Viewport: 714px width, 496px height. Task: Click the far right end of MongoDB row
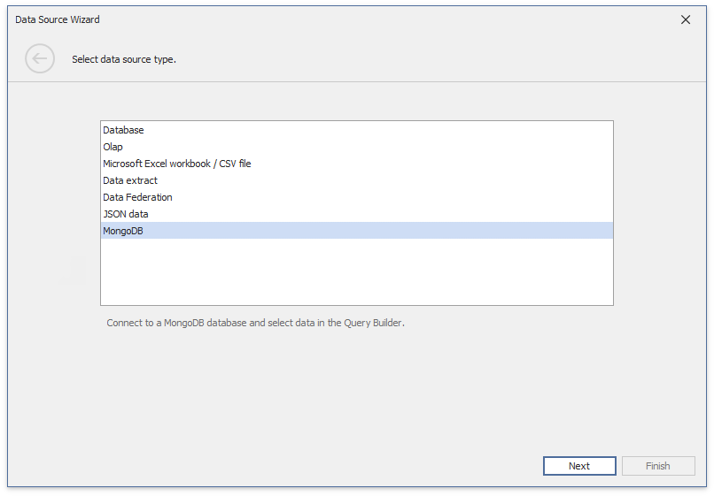pyautogui.click(x=602, y=231)
